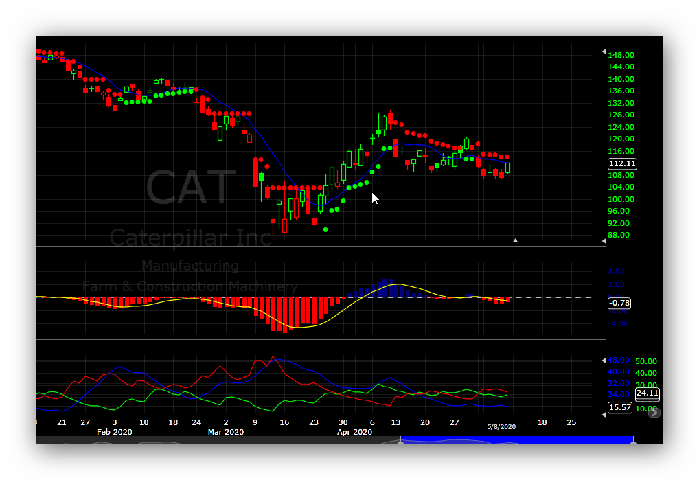The width and height of the screenshot is (699, 480).
Task: Click the 100.00 price axis label
Action: [x=621, y=199]
